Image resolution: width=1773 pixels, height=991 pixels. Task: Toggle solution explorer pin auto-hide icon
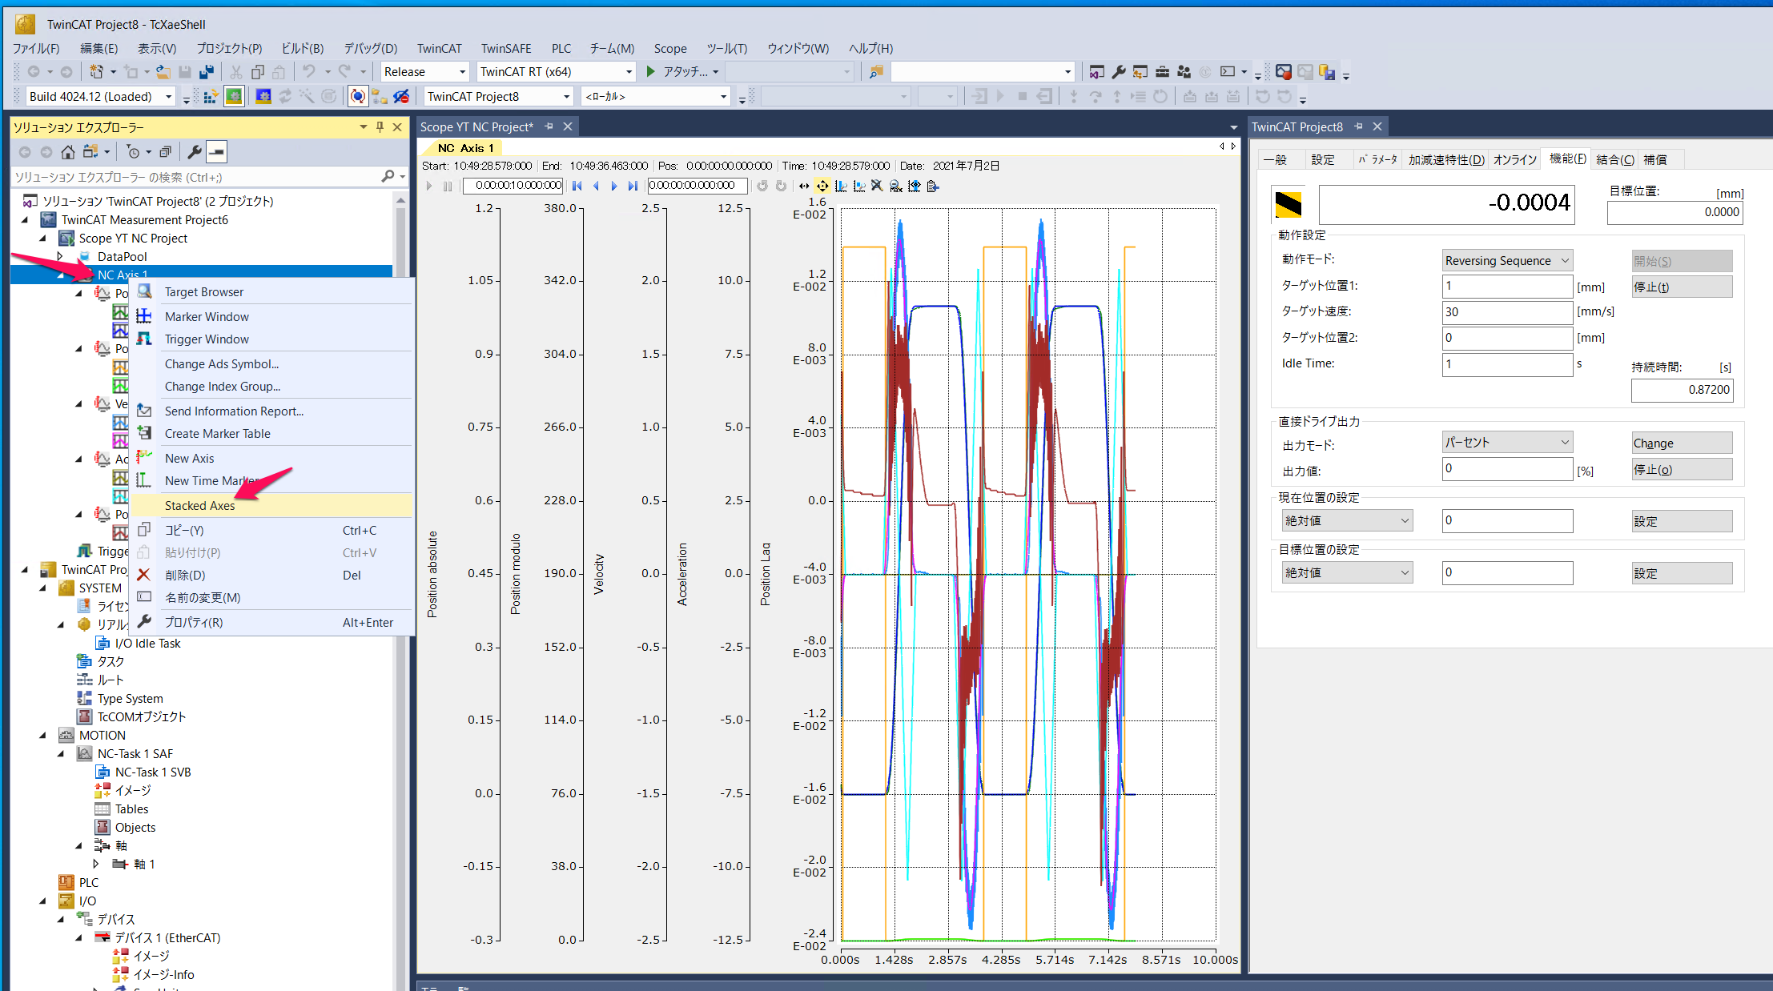click(380, 127)
